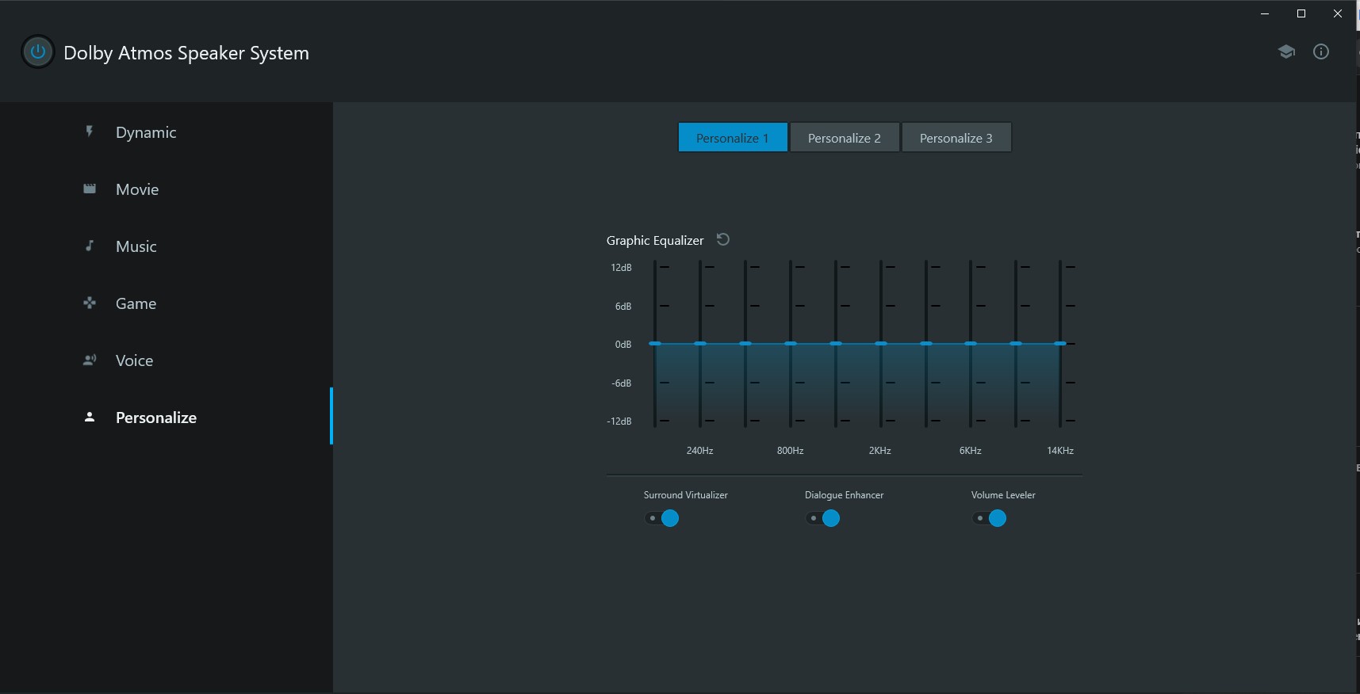The width and height of the screenshot is (1360, 694).
Task: Click the "Dolby Atmos Speaker System" title
Action: coord(186,53)
